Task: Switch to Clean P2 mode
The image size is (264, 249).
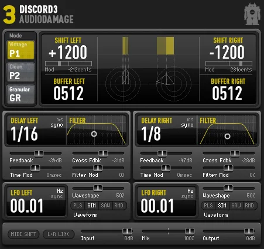Action: click(20, 72)
